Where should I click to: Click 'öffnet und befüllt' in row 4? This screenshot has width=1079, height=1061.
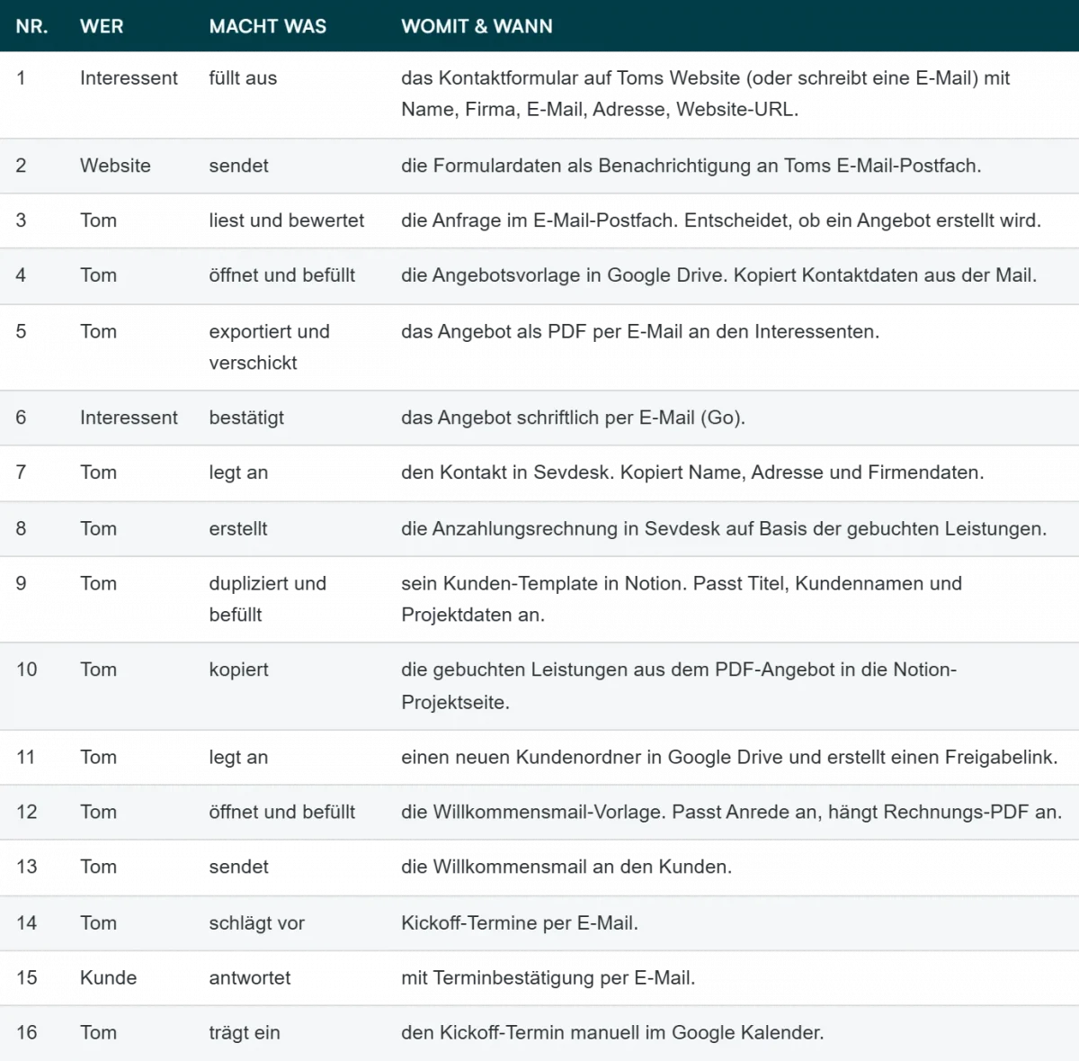pos(281,275)
